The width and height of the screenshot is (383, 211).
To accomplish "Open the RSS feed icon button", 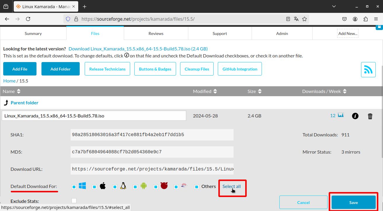I will (x=368, y=69).
